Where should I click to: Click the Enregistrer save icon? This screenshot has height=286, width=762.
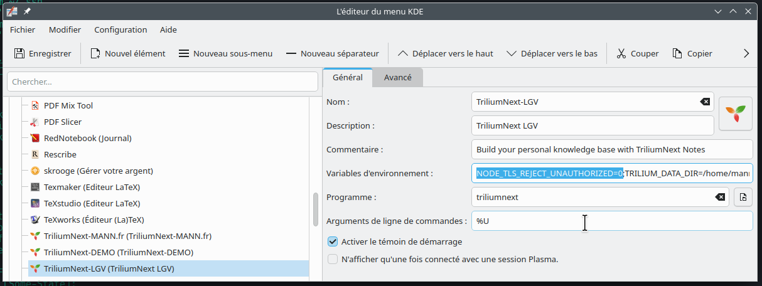pyautogui.click(x=19, y=53)
